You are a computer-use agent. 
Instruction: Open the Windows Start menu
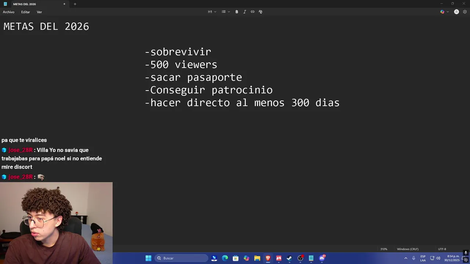pos(148,258)
